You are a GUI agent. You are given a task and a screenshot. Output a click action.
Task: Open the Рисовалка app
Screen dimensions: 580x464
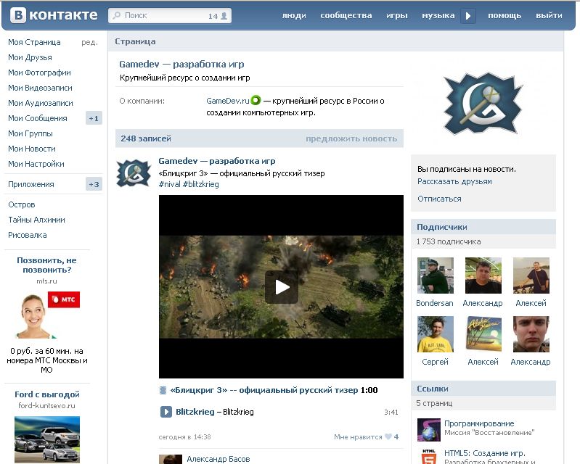[28, 235]
